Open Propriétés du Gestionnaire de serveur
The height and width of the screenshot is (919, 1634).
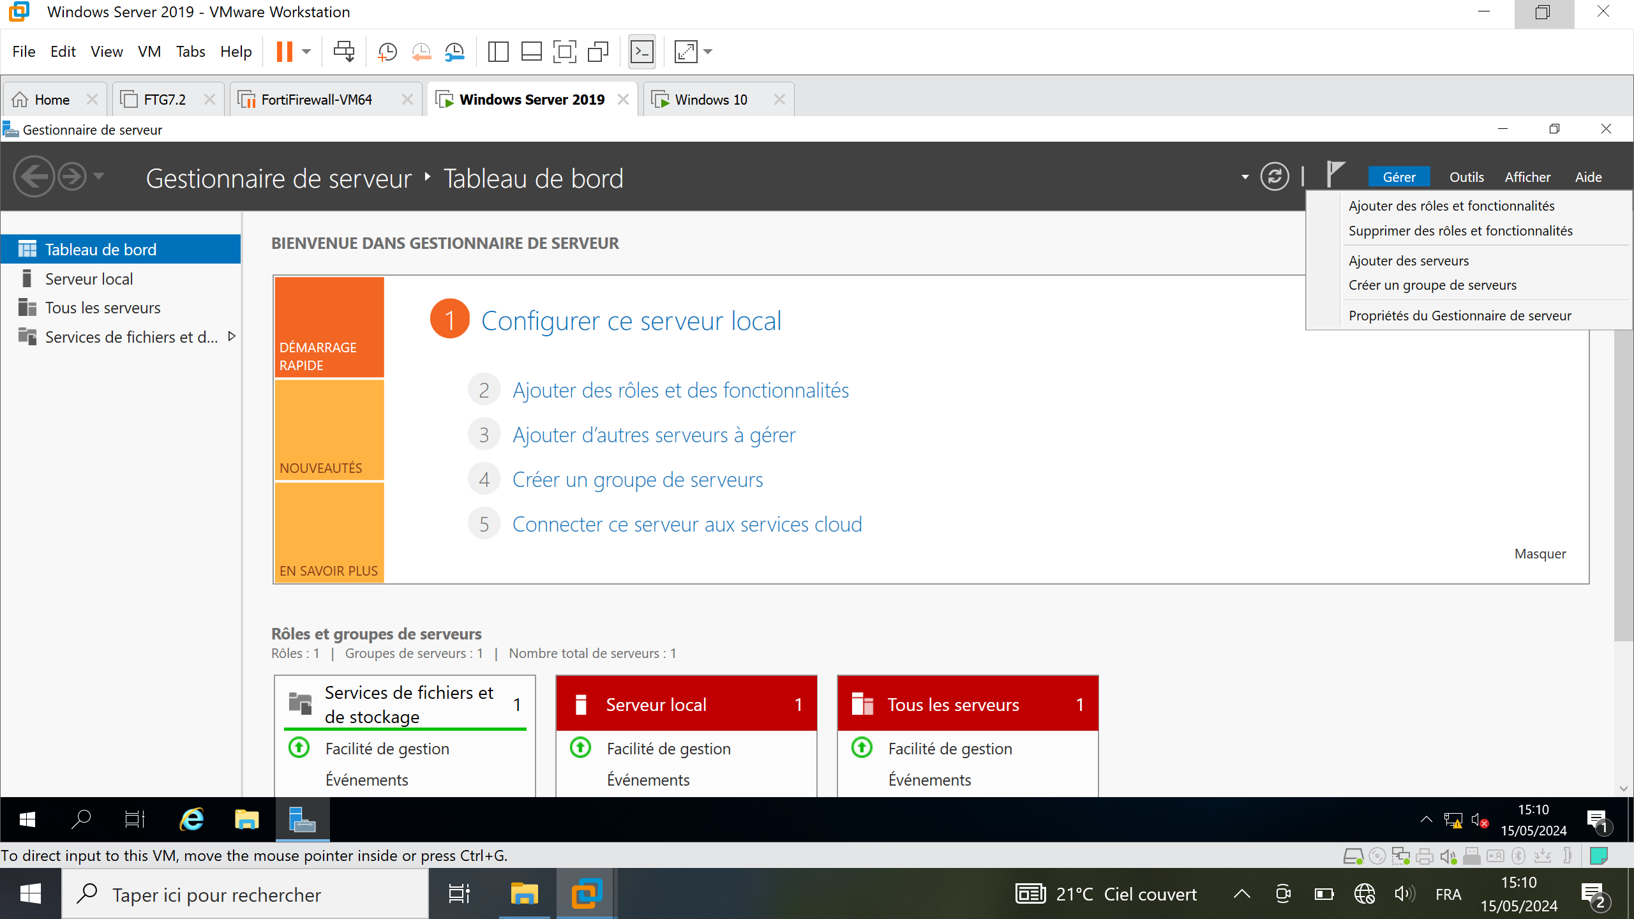tap(1459, 316)
